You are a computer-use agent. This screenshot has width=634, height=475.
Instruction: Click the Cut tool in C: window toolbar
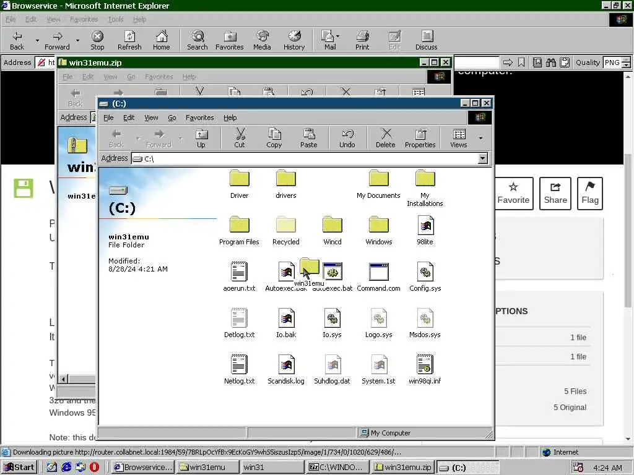pyautogui.click(x=240, y=138)
